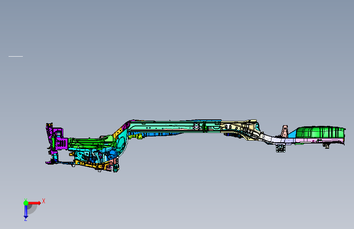
Task: Click the green Y axis dot of triad
Action: pos(26,203)
